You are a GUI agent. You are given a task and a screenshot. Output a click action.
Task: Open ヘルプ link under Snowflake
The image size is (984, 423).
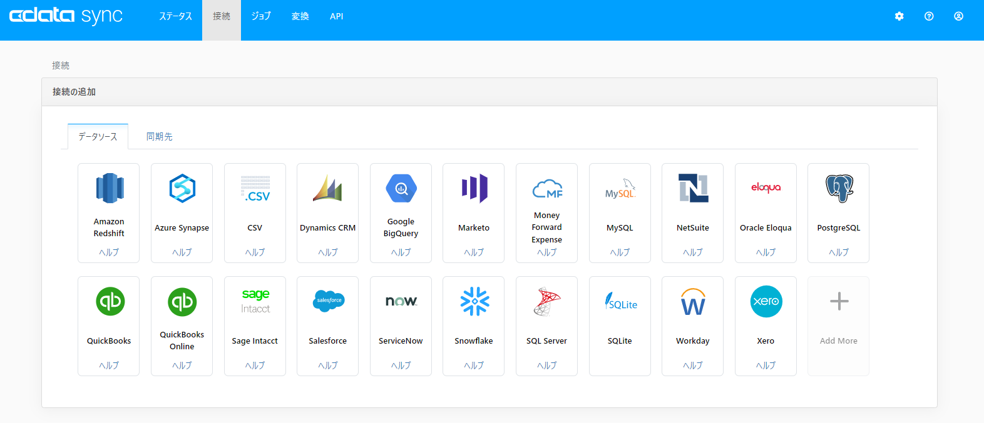[x=474, y=366]
